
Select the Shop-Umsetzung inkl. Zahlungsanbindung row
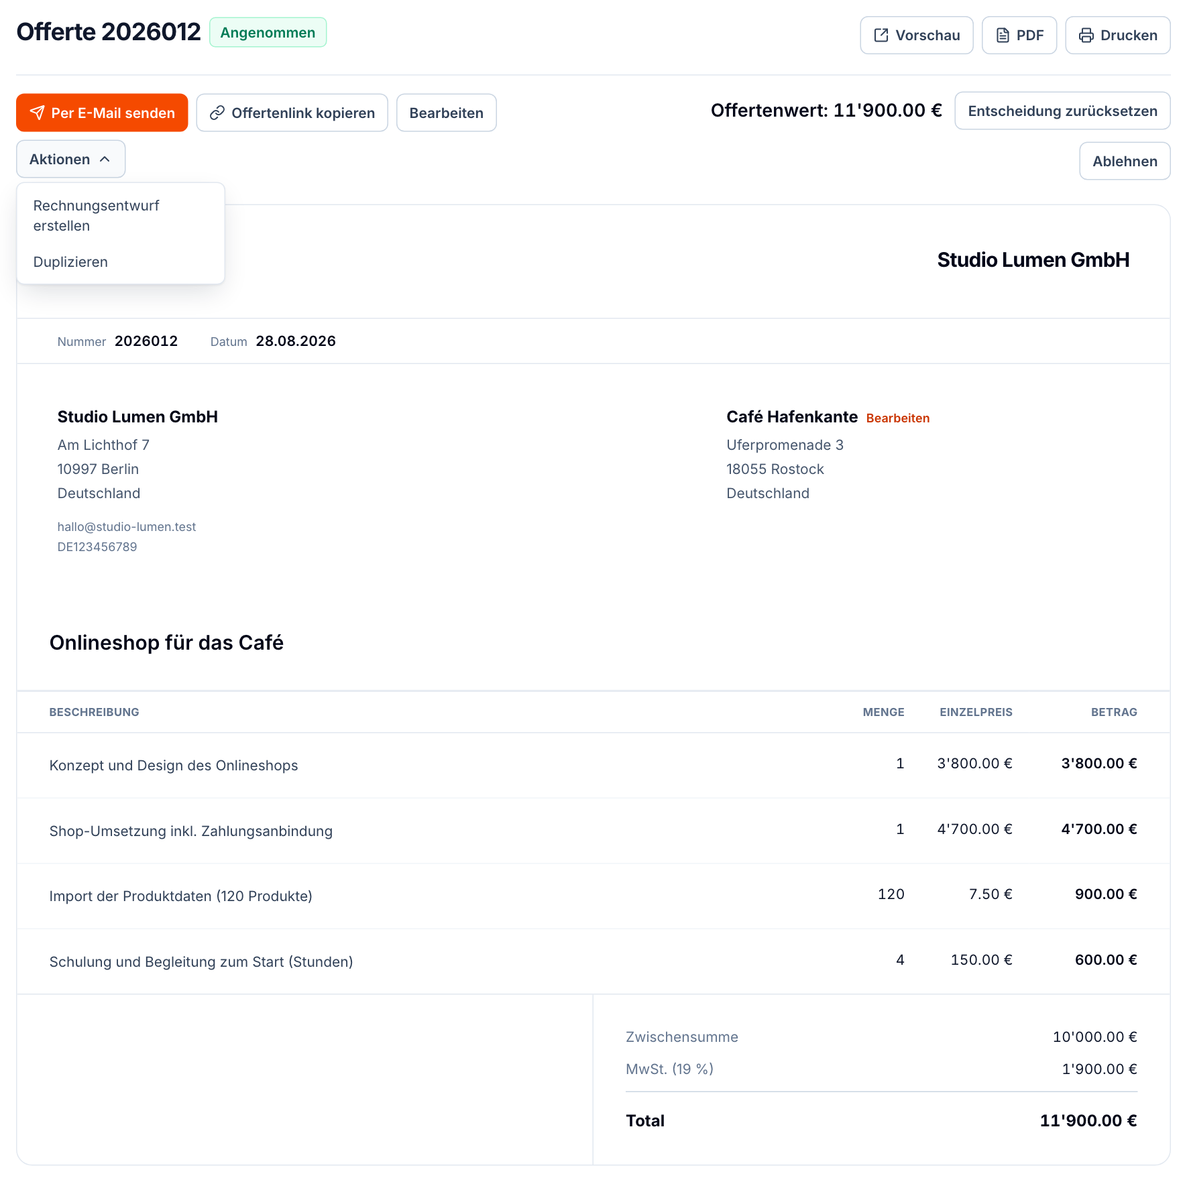click(593, 831)
